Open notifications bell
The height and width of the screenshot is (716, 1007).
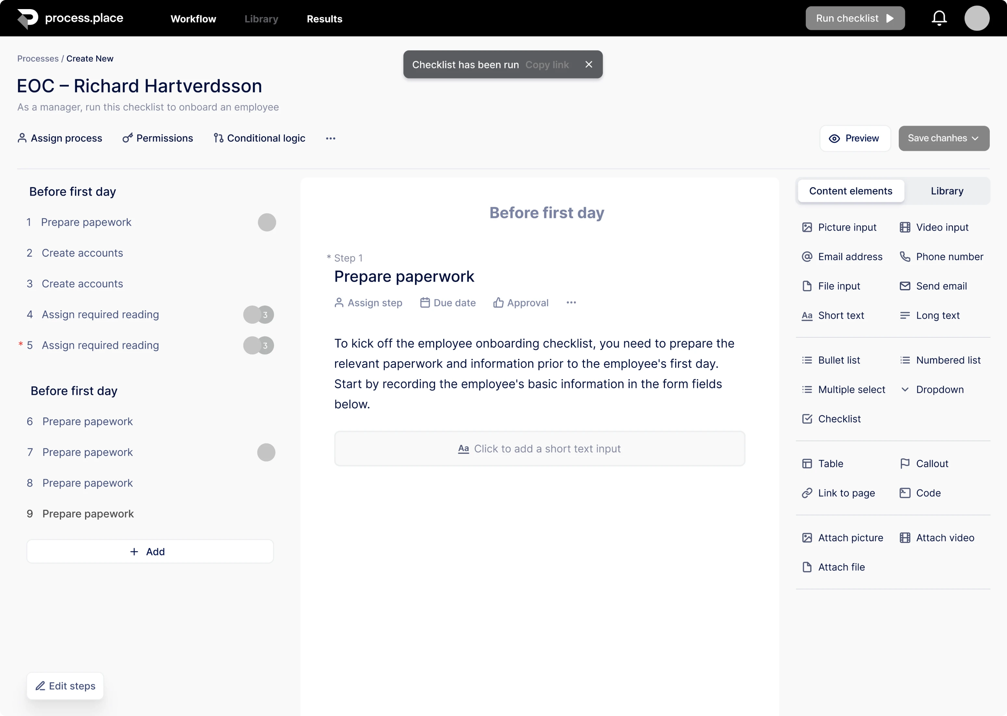point(939,18)
